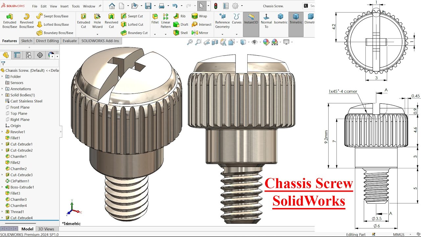Click the Rebuild traffic light icon

point(215,6)
